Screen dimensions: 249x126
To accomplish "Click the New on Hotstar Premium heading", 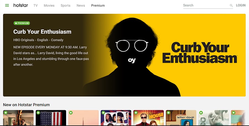I will pos(26,105).
